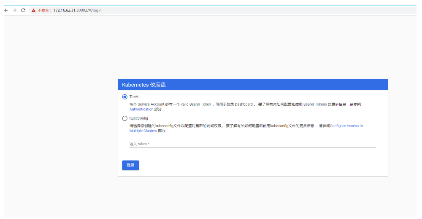This screenshot has width=422, height=219.
Task: Select the Kubeconfig radio button
Action: [x=124, y=118]
